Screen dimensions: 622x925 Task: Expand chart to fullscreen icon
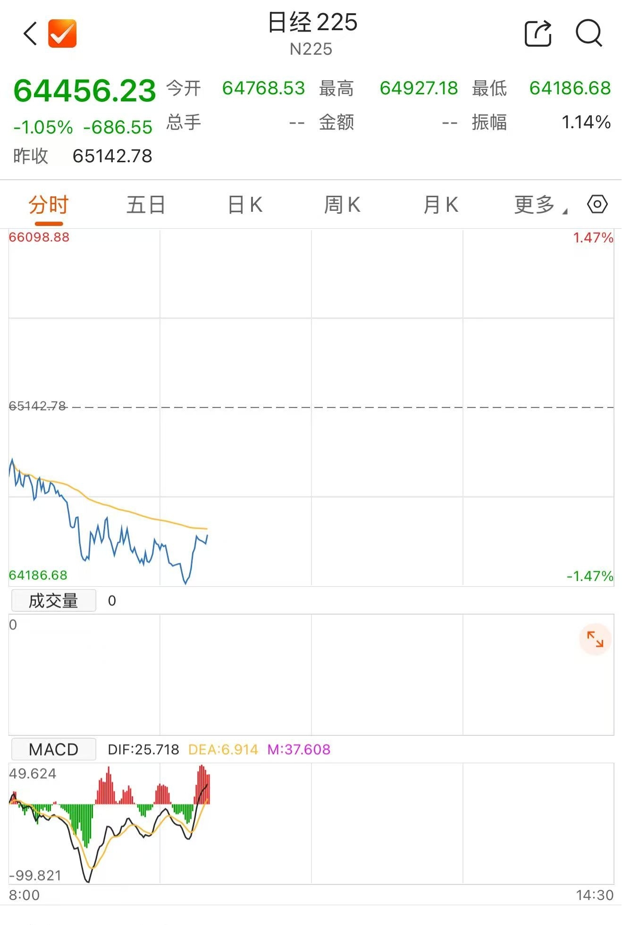coord(595,640)
